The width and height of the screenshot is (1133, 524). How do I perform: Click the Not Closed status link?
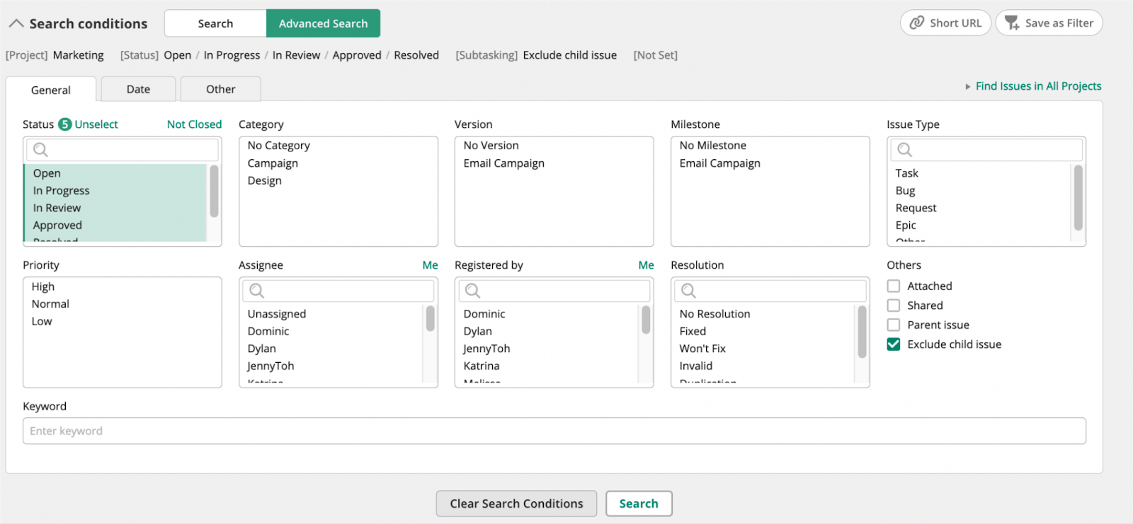click(x=194, y=124)
